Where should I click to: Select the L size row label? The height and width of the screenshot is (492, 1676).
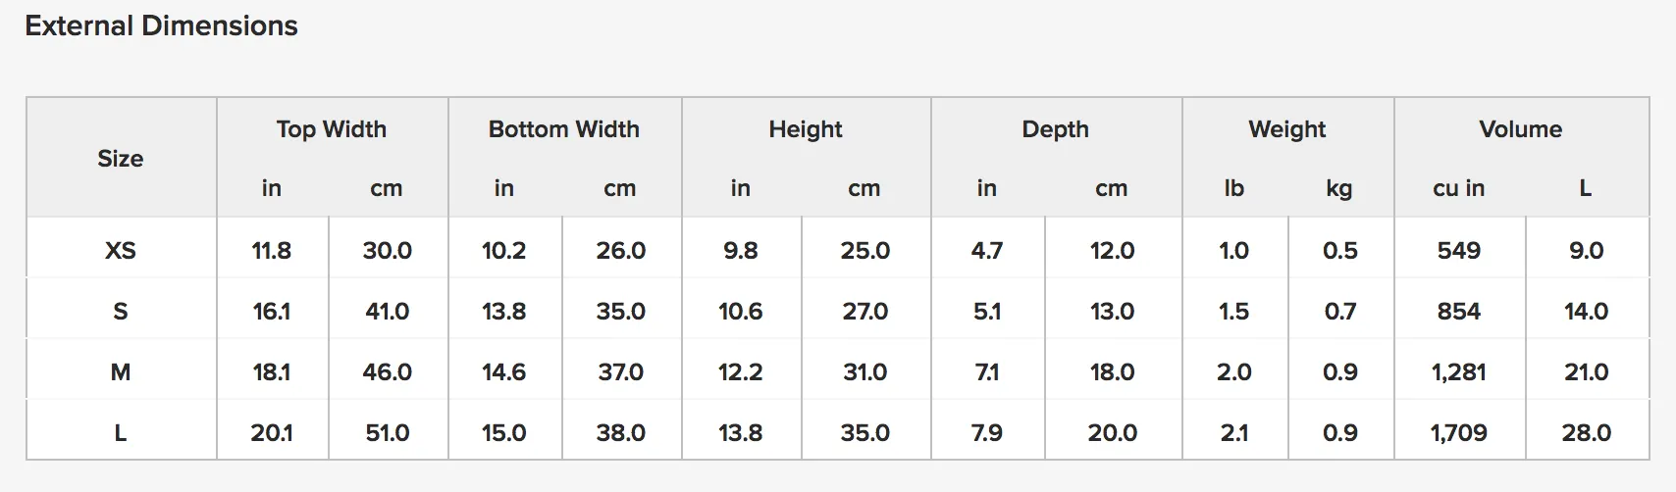(121, 432)
